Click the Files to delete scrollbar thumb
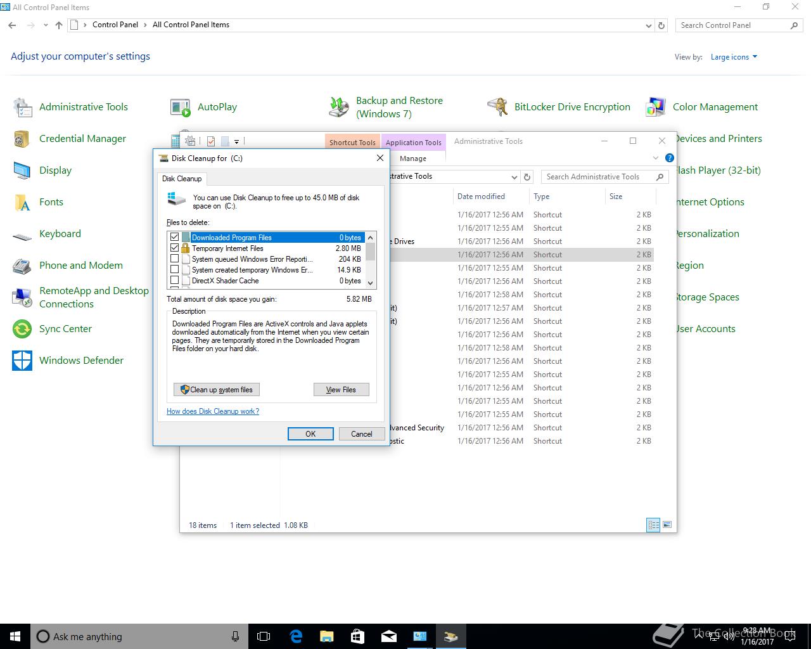The image size is (811, 649). (x=371, y=252)
